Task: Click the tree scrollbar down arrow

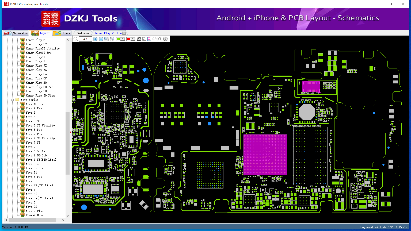Action: [67, 215]
